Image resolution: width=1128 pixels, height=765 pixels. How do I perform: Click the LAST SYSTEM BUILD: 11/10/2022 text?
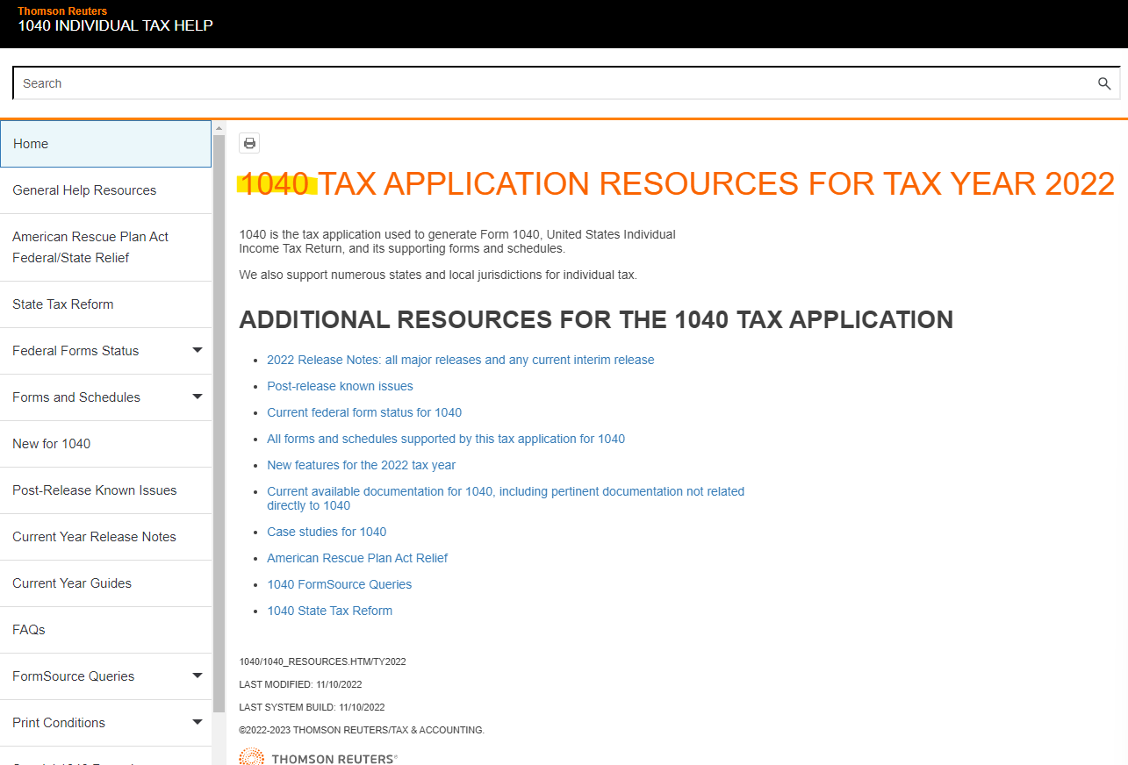312,707
